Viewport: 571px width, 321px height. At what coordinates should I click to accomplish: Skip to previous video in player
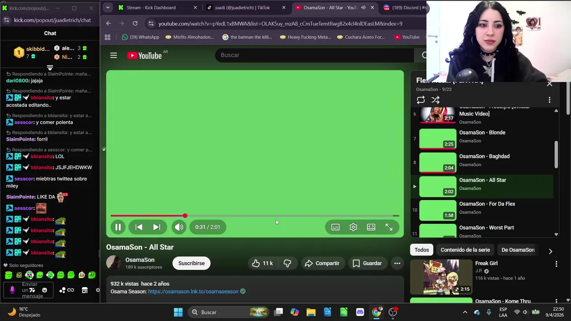[x=139, y=227]
